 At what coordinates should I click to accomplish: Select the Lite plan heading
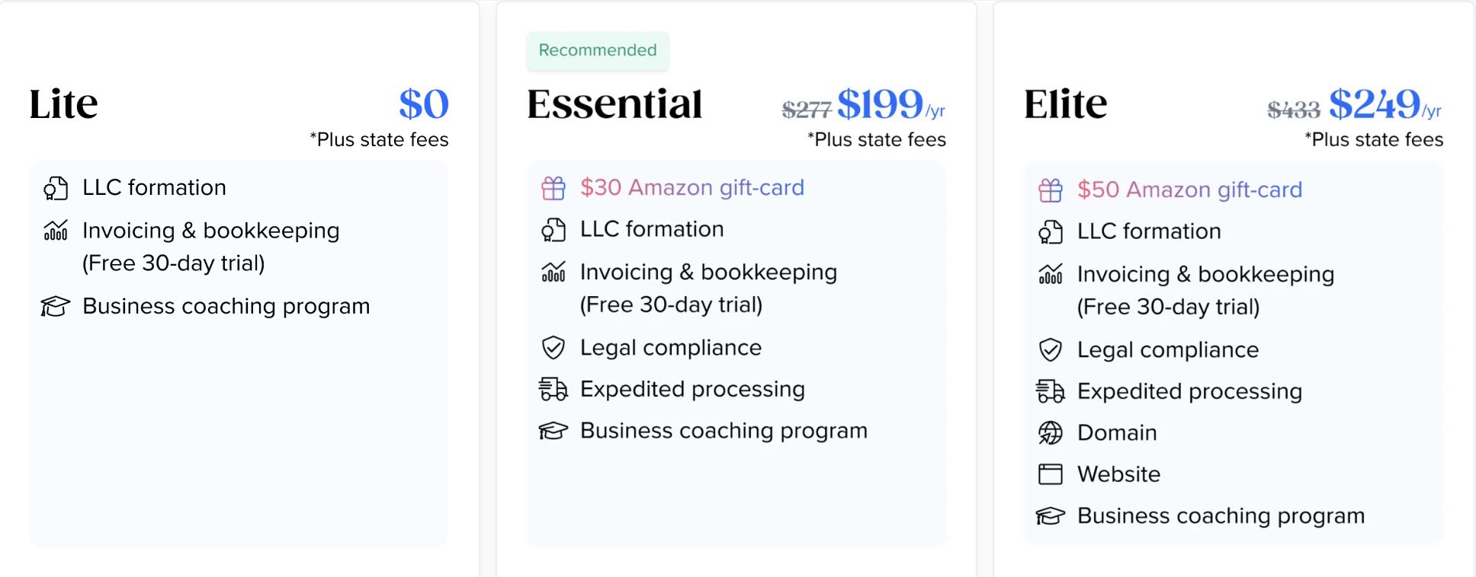[x=63, y=104]
